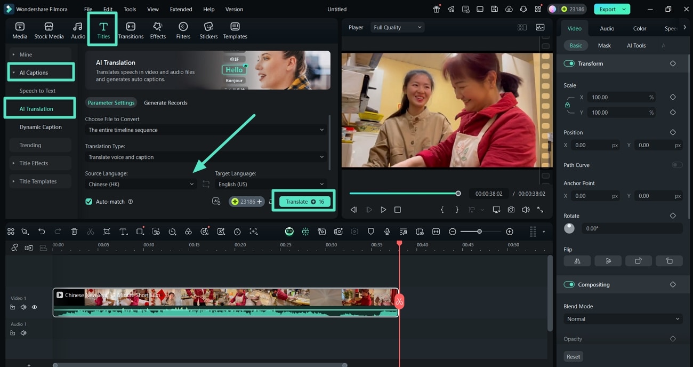Screen dimensions: 693x367
Task: Expand the Title Effects category
Action: coord(40,163)
